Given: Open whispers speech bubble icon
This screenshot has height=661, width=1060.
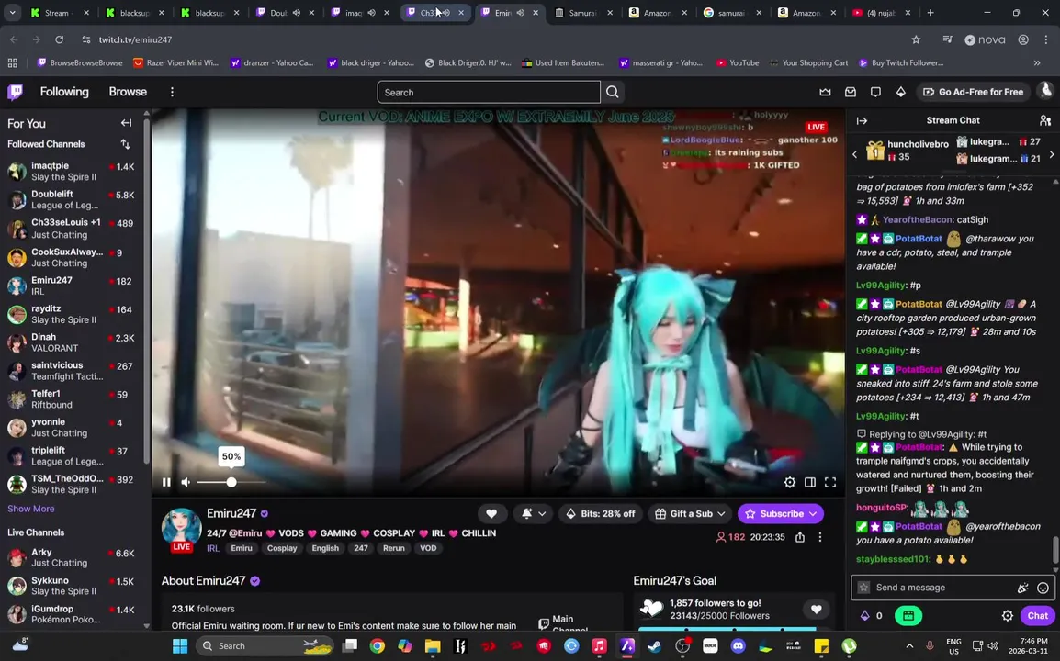Looking at the screenshot, I should (x=875, y=92).
